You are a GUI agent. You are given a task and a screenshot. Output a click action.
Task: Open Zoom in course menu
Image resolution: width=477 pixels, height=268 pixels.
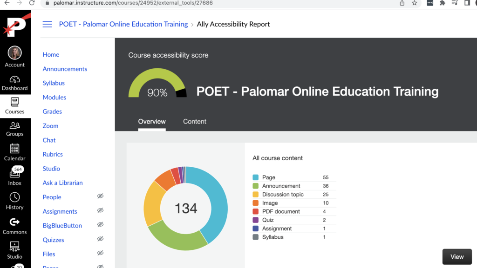(50, 126)
